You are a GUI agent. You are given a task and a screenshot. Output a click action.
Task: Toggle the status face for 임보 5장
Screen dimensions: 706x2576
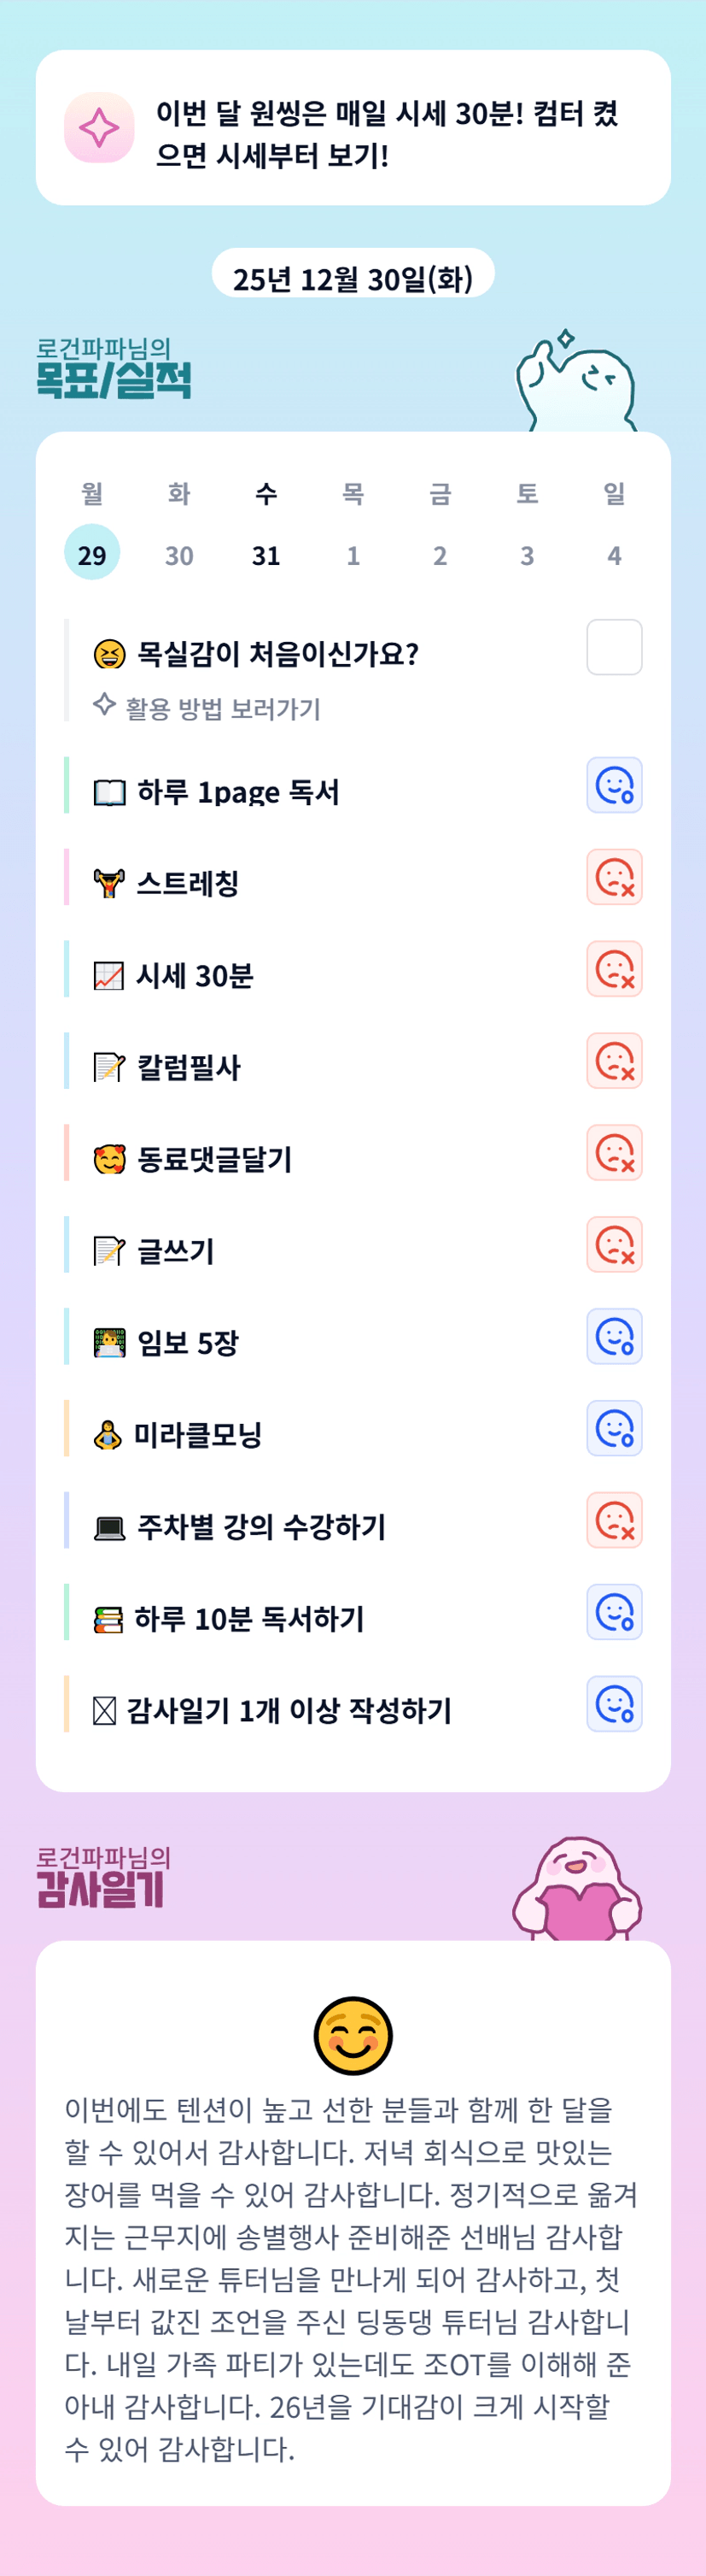pyautogui.click(x=614, y=1336)
